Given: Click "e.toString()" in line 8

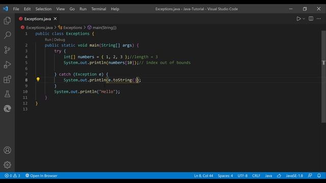Looking at the screenshot, I should 122,80.
